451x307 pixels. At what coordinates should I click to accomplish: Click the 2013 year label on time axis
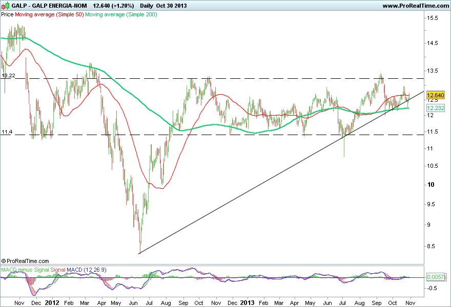pos(248,303)
